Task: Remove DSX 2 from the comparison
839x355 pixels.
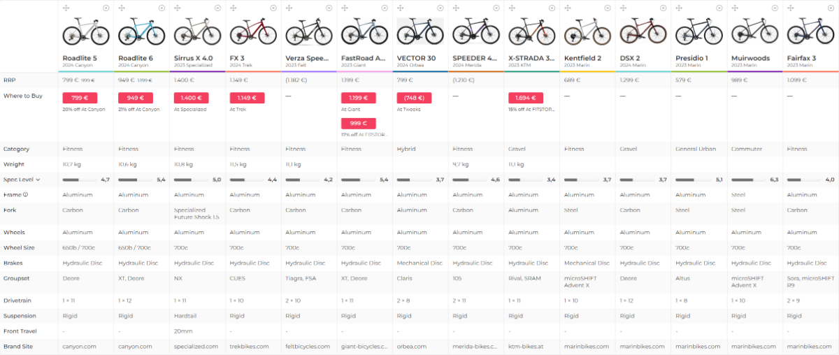Action: click(664, 8)
